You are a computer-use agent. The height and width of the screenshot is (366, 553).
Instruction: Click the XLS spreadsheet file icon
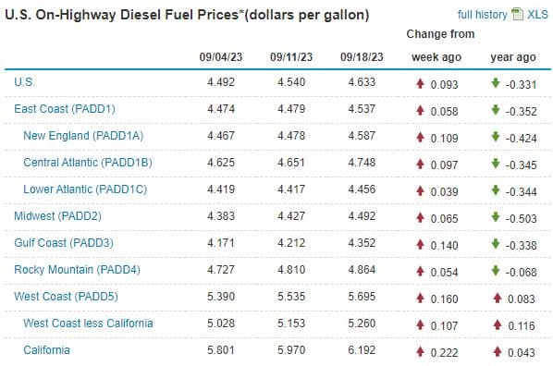coord(517,14)
